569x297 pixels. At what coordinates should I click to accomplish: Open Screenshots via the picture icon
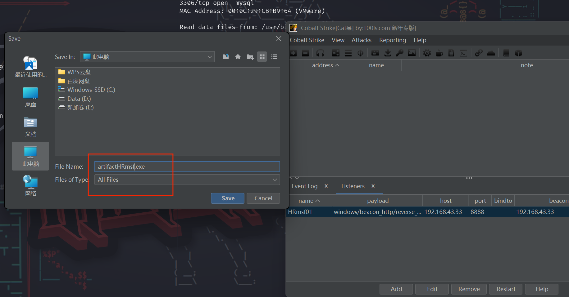(412, 53)
